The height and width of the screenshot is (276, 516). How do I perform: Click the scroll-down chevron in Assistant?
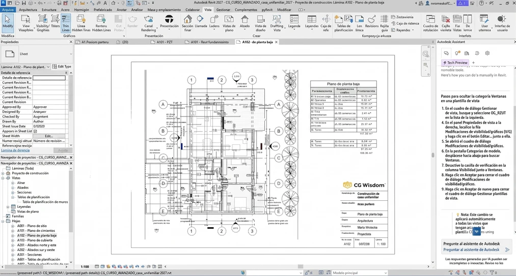[476, 232]
